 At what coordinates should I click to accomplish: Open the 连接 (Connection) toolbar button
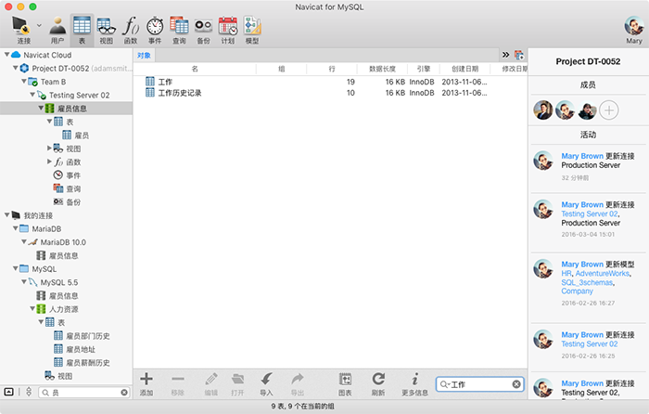coord(20,30)
